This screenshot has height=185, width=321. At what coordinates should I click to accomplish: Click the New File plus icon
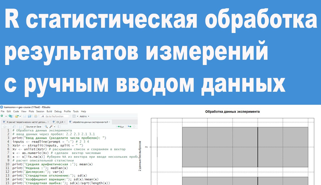tap(2, 116)
